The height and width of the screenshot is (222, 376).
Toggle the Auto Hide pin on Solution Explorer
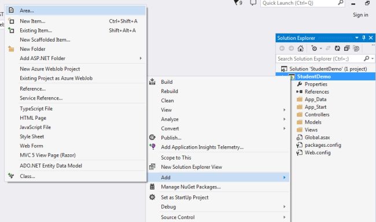click(x=364, y=38)
